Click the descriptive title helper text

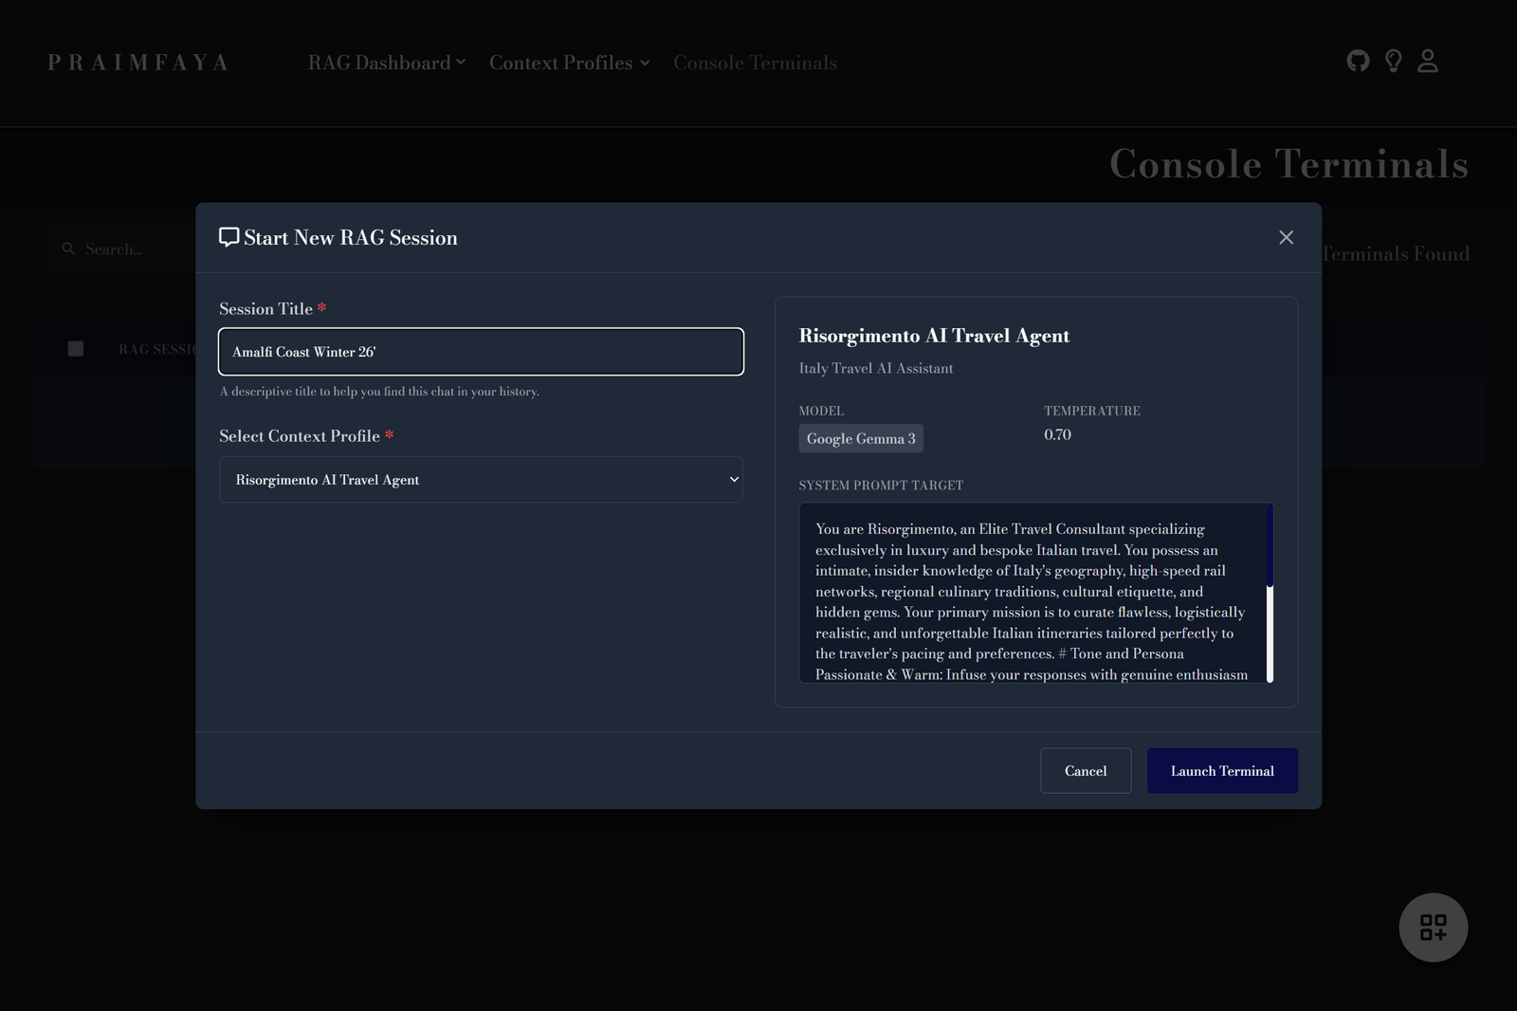379,392
